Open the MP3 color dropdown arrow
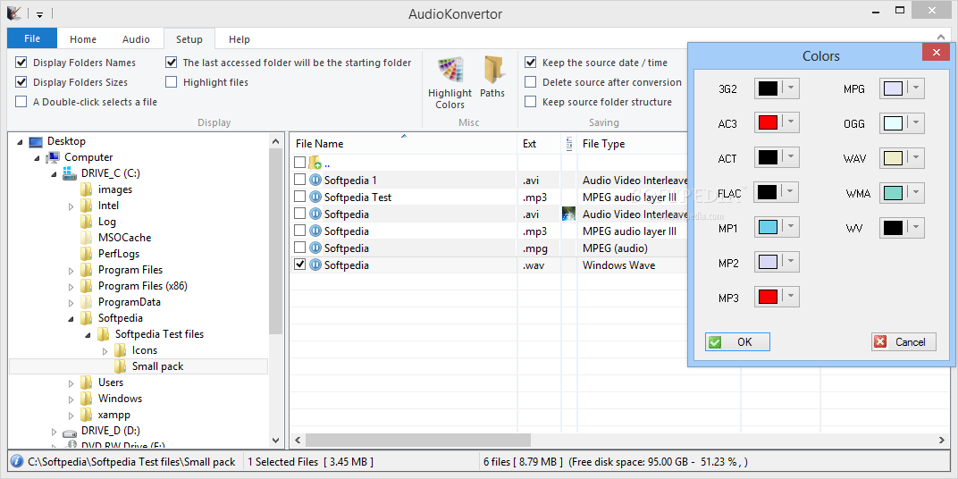Screen dimensions: 958x479 pyautogui.click(x=791, y=297)
